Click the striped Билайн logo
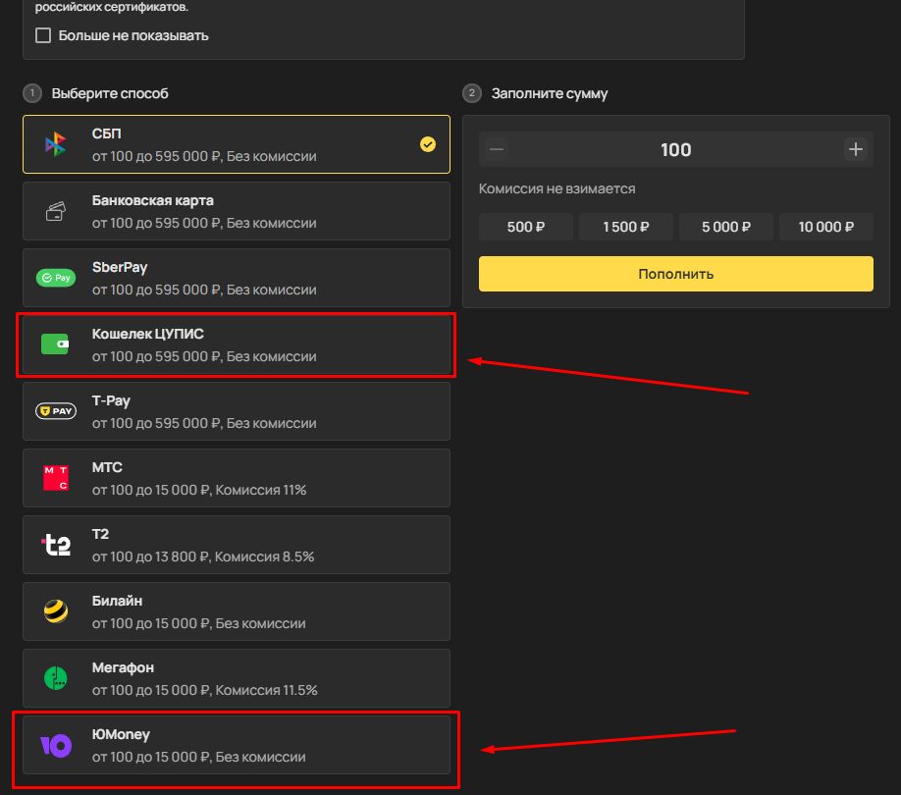This screenshot has height=795, width=901. coord(56,611)
